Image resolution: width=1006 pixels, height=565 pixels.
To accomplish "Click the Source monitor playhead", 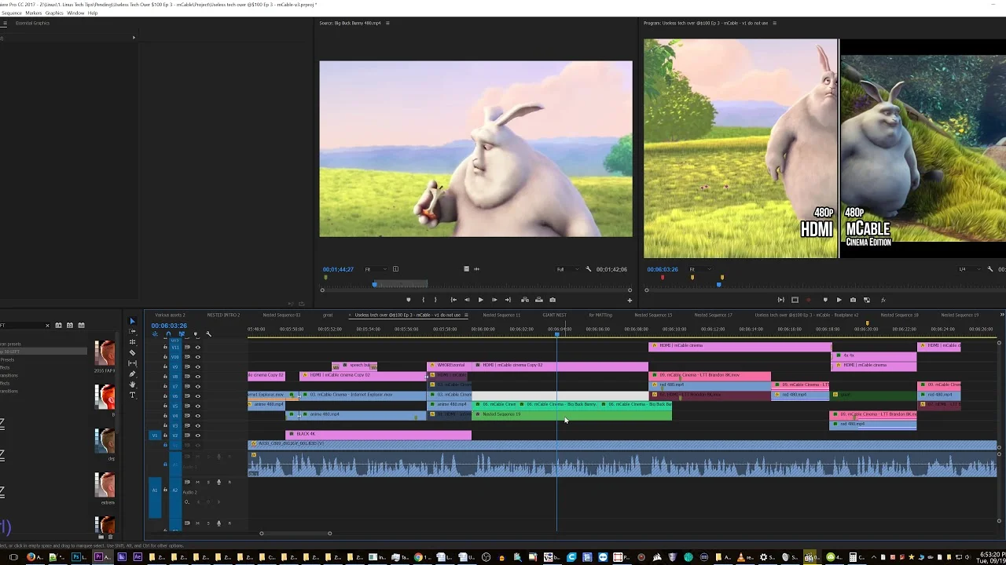I will (374, 285).
